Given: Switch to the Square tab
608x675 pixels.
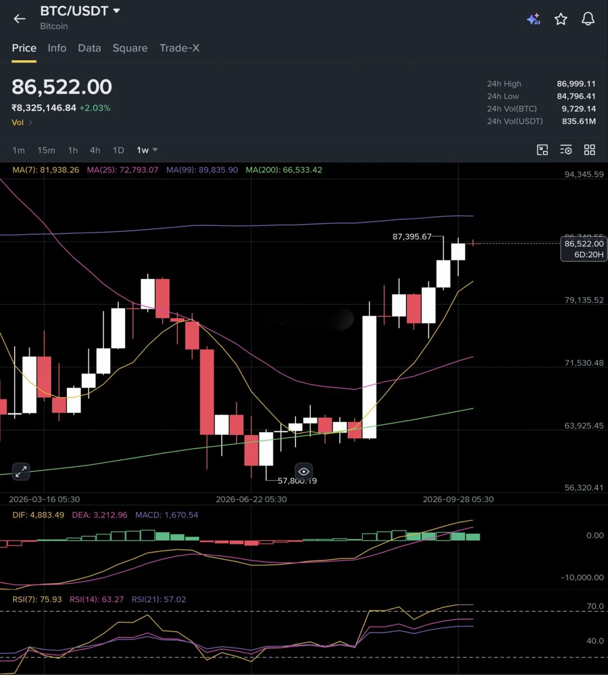Looking at the screenshot, I should (130, 48).
